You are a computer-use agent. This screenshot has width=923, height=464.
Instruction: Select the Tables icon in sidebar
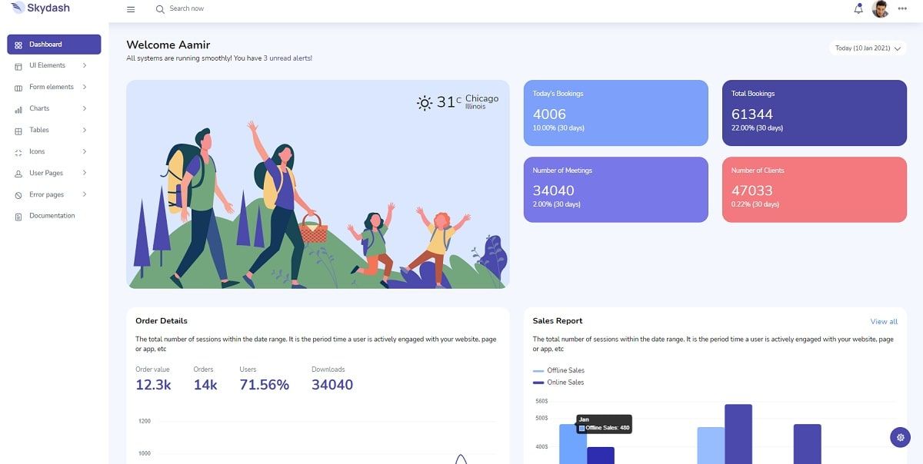pos(18,130)
